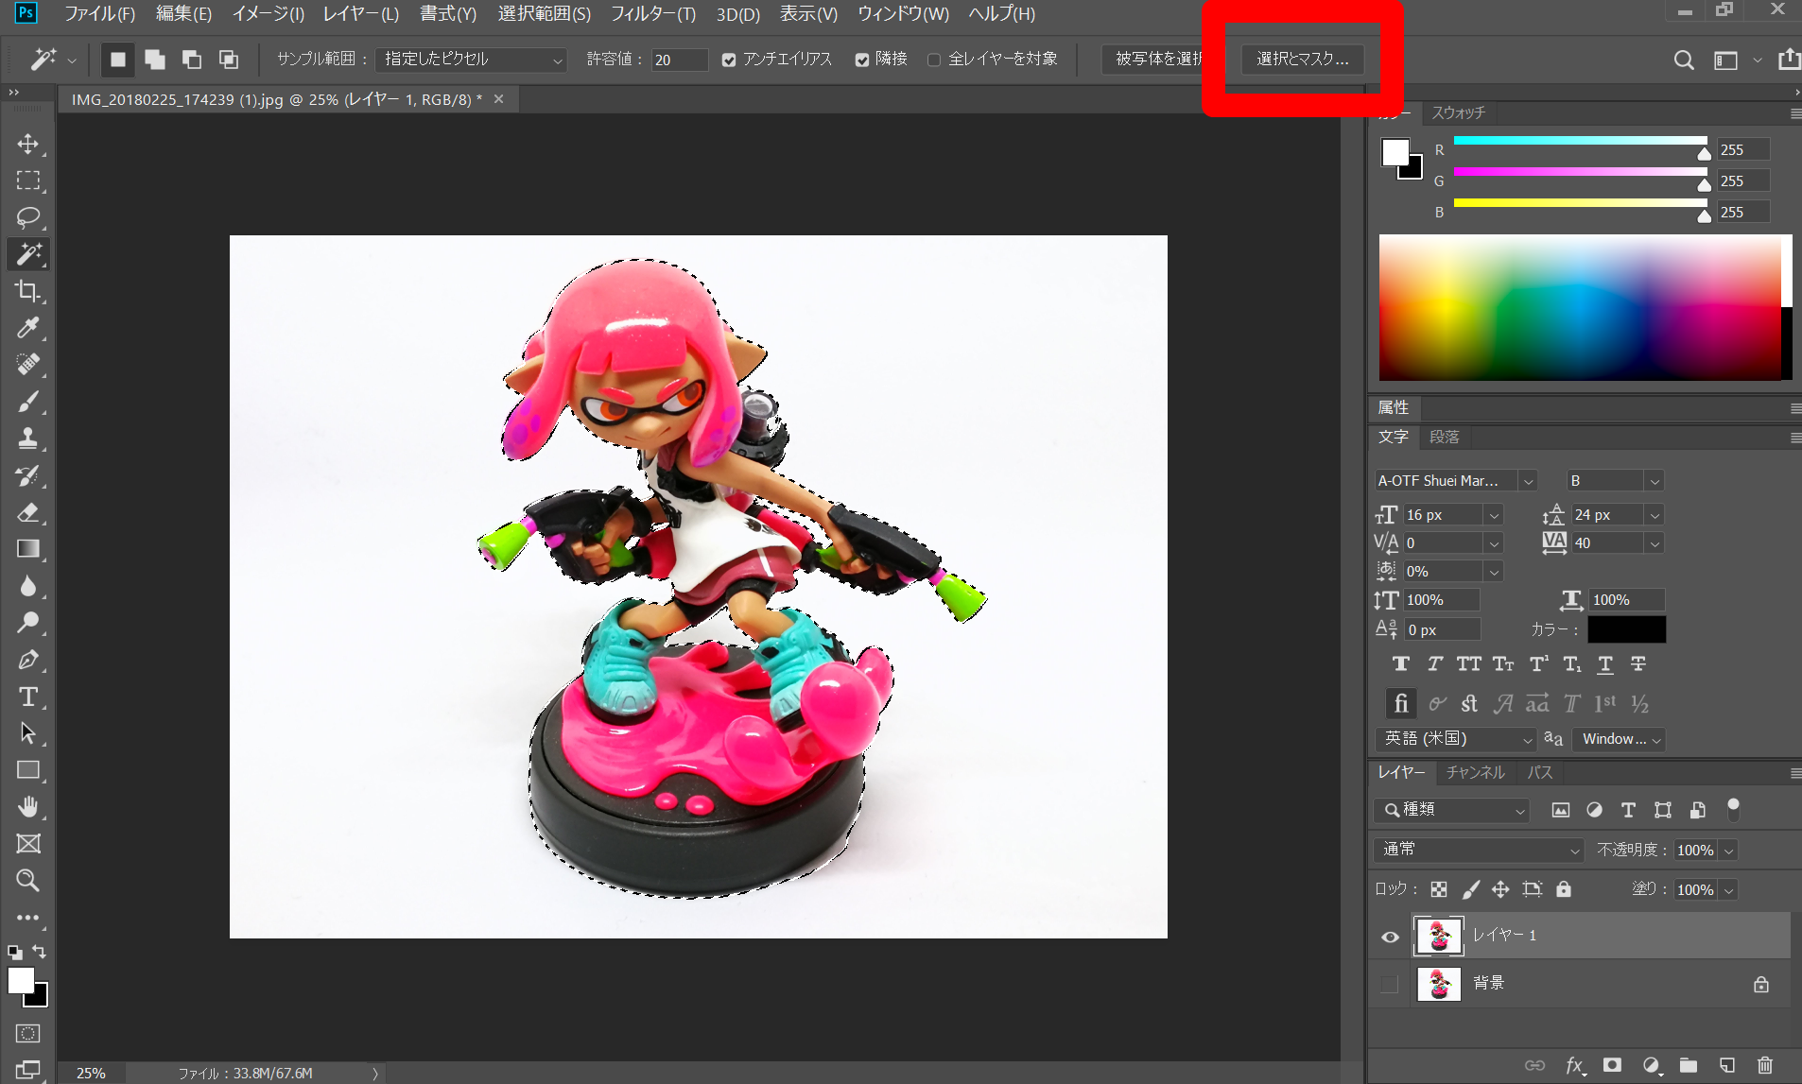The image size is (1802, 1084).
Task: Open the ファイル(F) menu
Action: point(99,14)
